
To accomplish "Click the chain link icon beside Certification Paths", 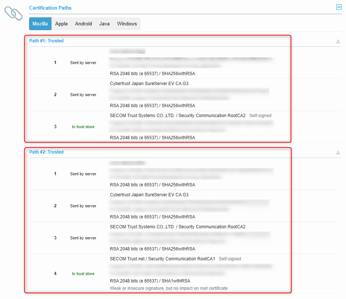I will (x=13, y=13).
